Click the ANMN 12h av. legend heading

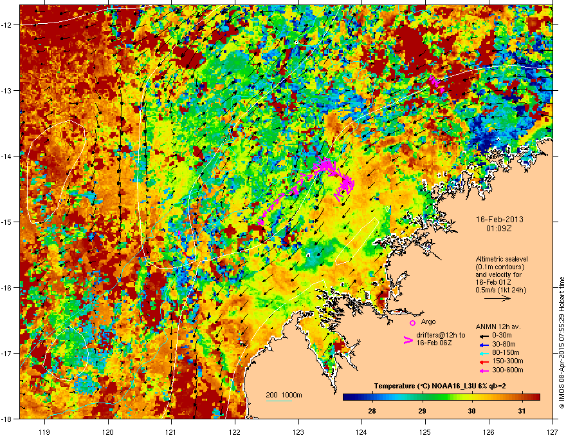coord(498,327)
